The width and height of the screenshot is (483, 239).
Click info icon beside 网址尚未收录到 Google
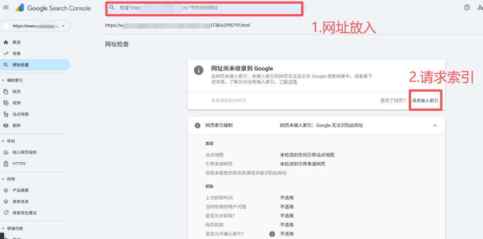pos(199,70)
